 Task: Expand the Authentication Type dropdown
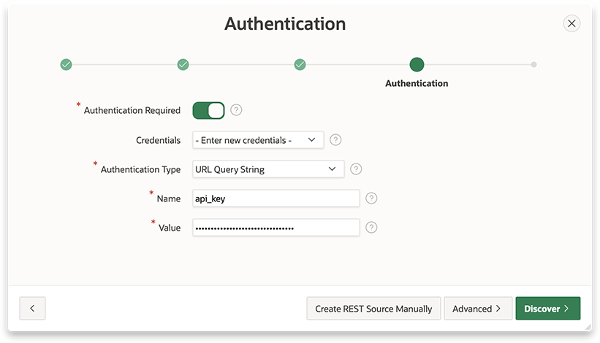267,169
